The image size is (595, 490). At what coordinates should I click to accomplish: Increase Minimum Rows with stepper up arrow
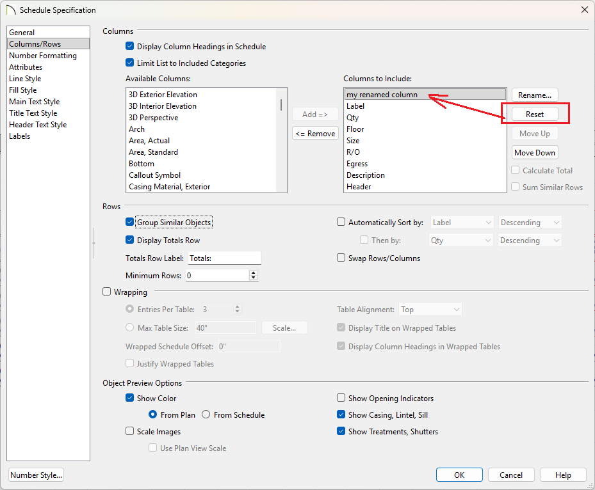[x=254, y=273]
